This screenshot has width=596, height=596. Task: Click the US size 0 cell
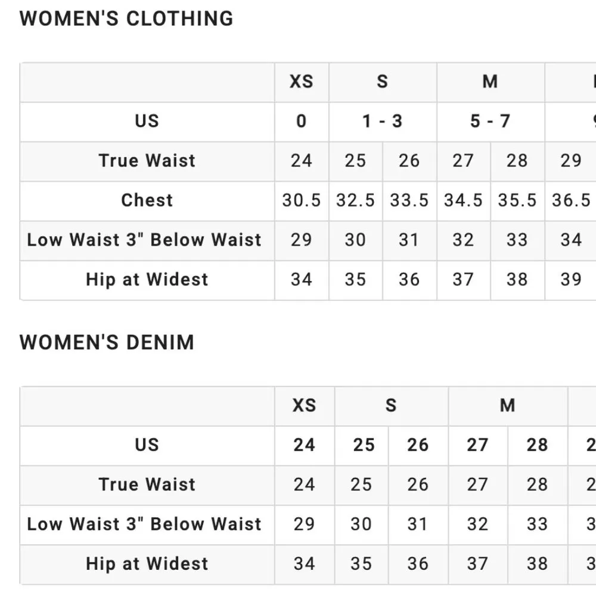point(301,122)
